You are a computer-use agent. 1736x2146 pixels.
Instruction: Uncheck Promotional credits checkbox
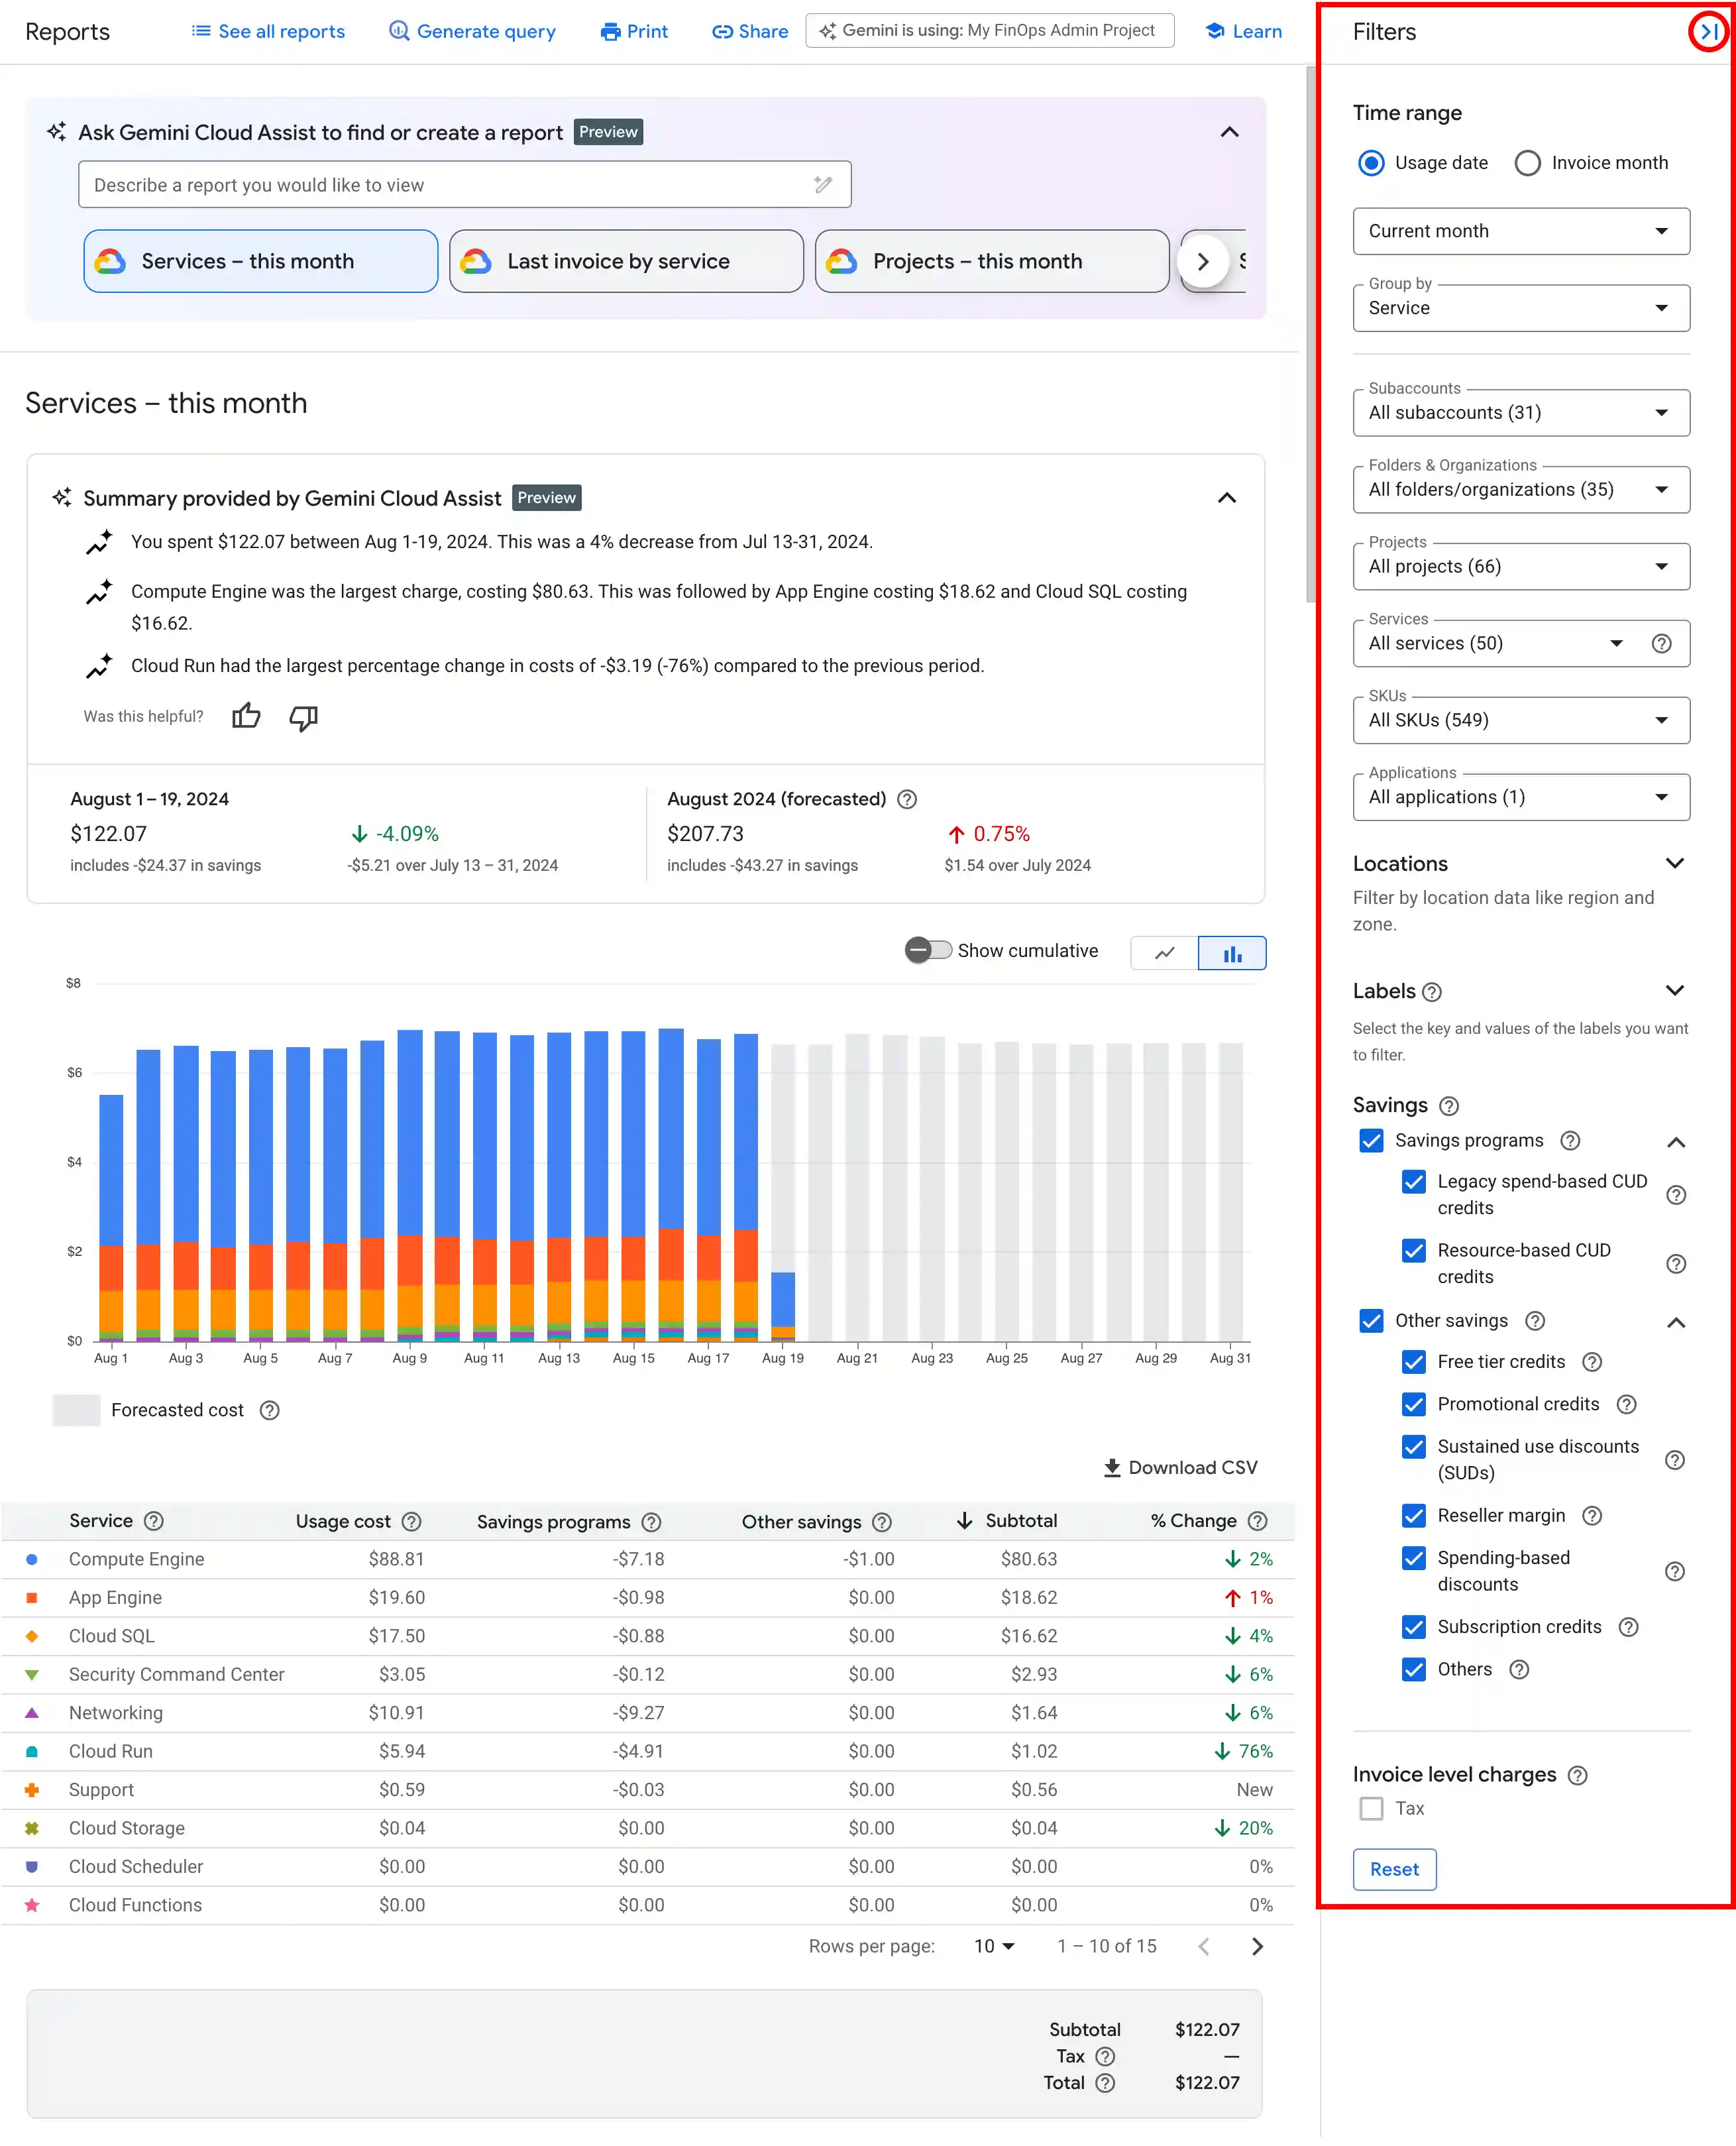click(1413, 1404)
